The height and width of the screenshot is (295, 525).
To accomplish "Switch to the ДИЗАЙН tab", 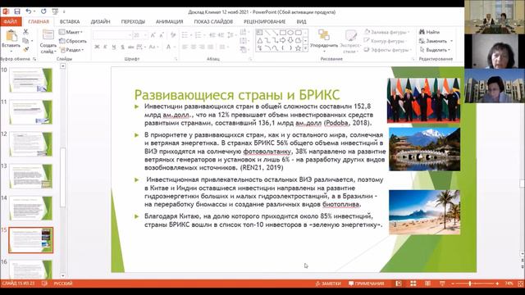I will (100, 21).
